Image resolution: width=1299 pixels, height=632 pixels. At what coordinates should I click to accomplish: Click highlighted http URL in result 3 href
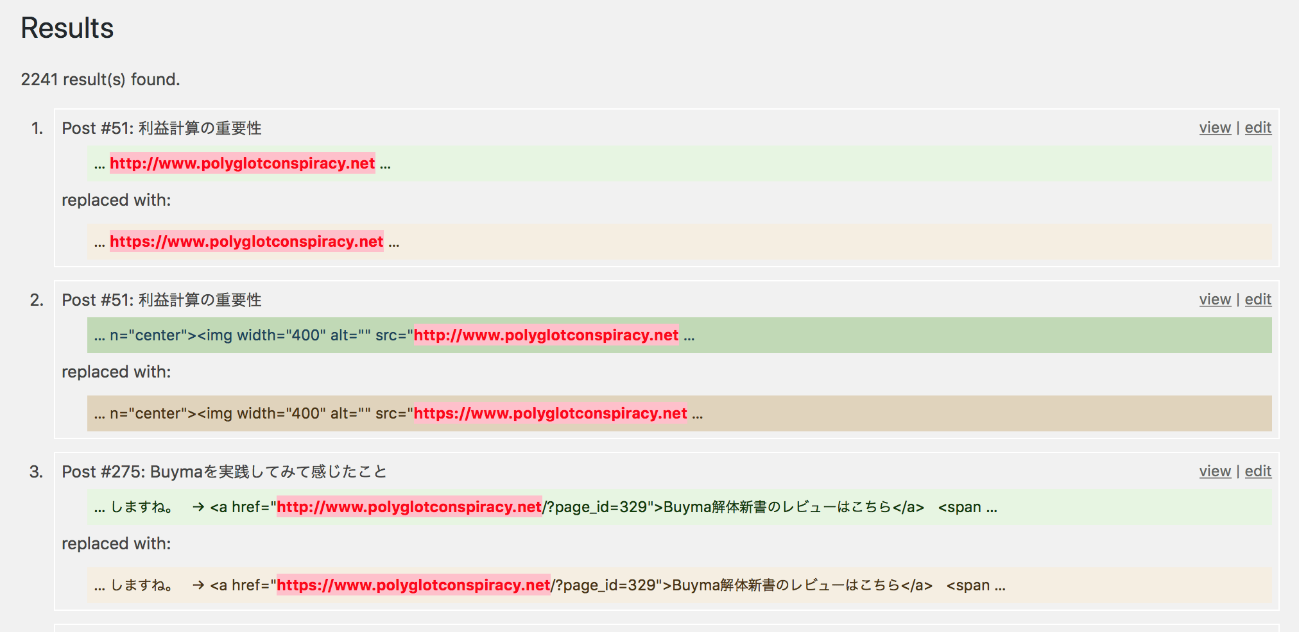coord(409,507)
